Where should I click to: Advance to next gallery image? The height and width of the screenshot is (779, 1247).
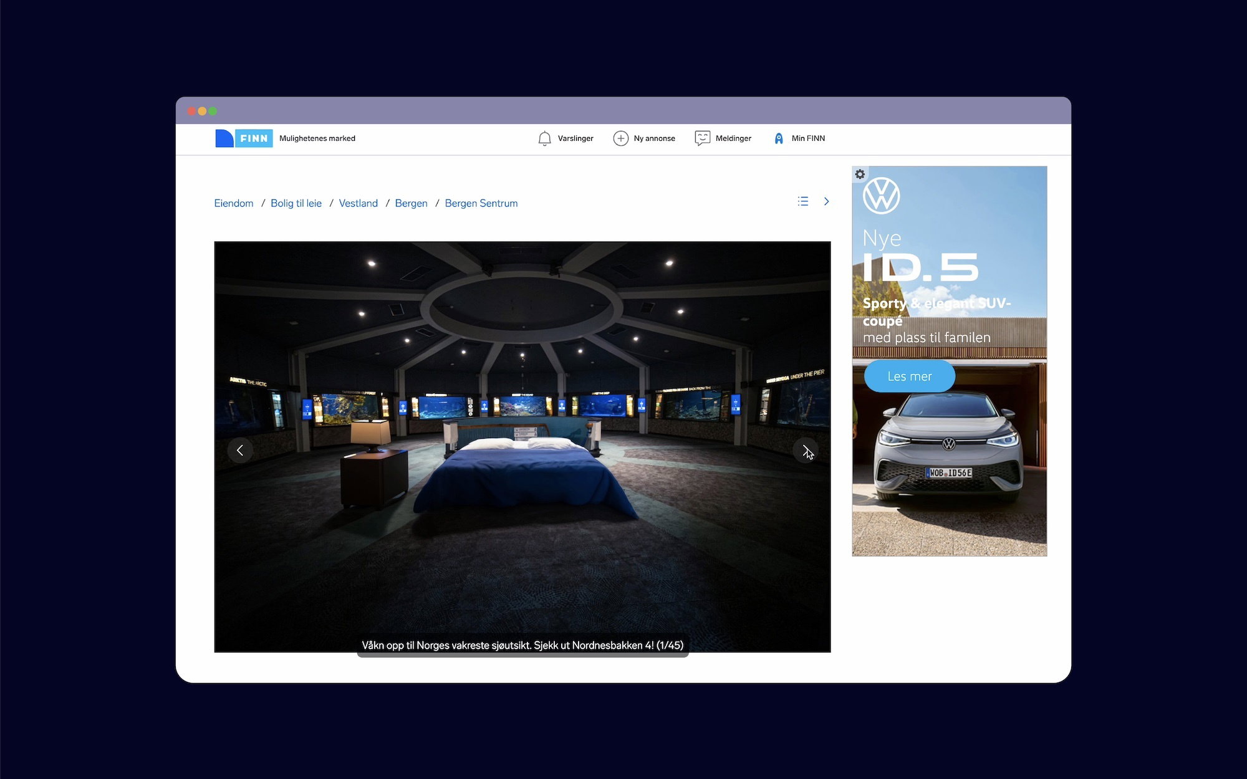point(806,450)
